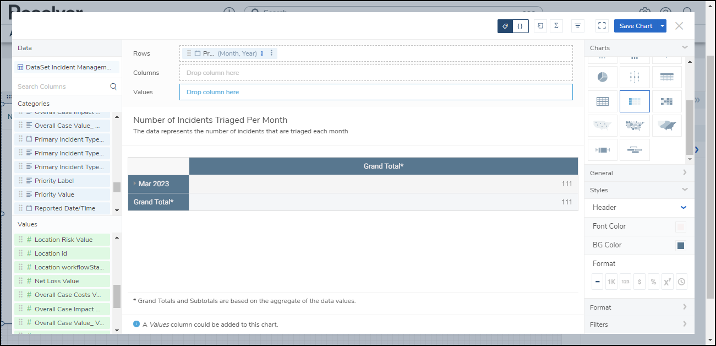Close the chart editor dialog
Image resolution: width=716 pixels, height=346 pixels.
679,26
